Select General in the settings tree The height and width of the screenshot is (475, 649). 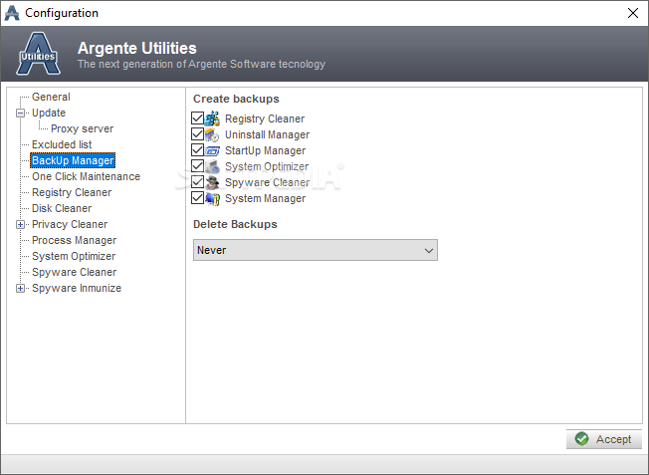(51, 97)
